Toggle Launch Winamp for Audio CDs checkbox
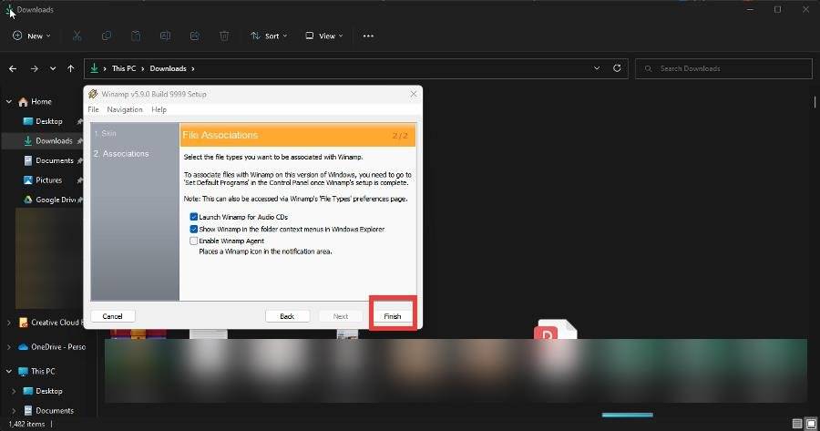Image resolution: width=820 pixels, height=431 pixels. (193, 217)
